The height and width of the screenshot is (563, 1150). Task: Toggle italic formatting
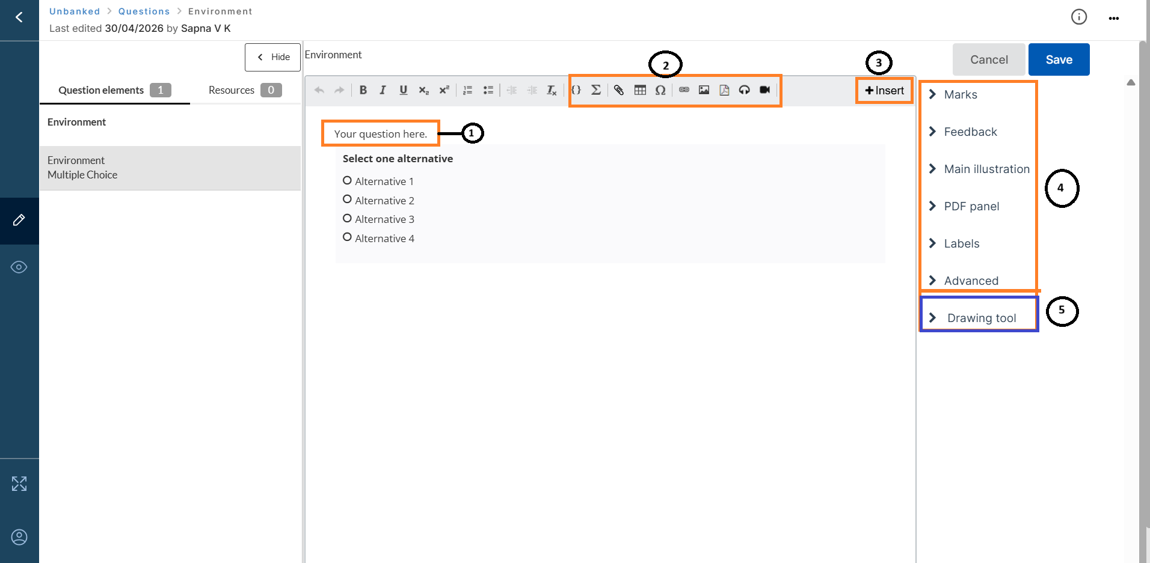(x=383, y=90)
